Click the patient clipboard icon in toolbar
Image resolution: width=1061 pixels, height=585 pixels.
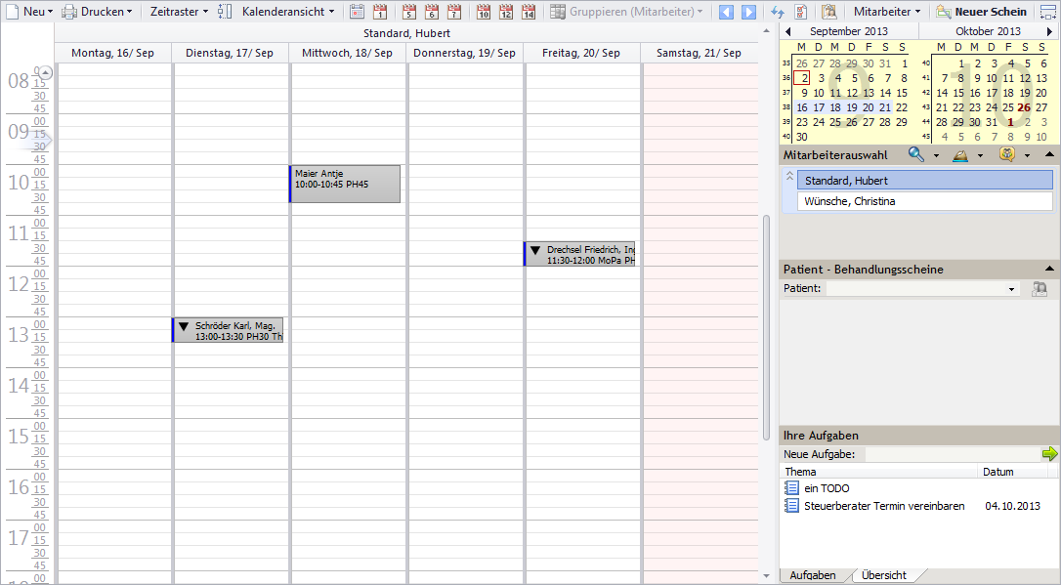[828, 12]
